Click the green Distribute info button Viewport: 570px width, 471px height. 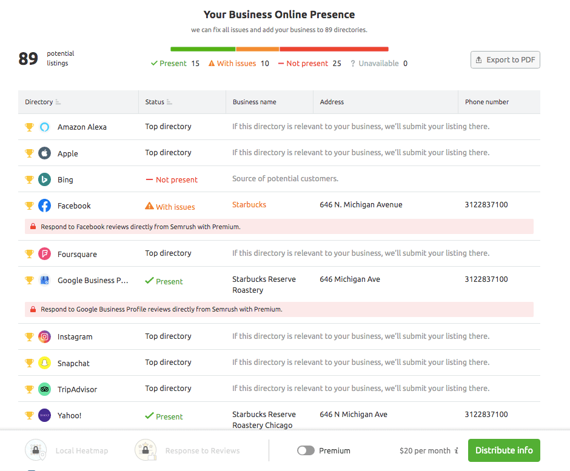504,450
